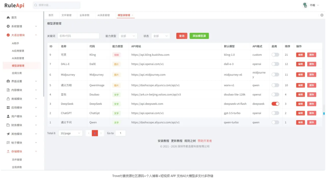Click the sidebar vertical scrollbar
The height and width of the screenshot is (178, 326).
(43, 54)
